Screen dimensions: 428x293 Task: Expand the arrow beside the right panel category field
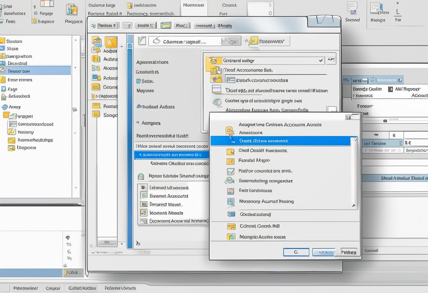coord(401,143)
